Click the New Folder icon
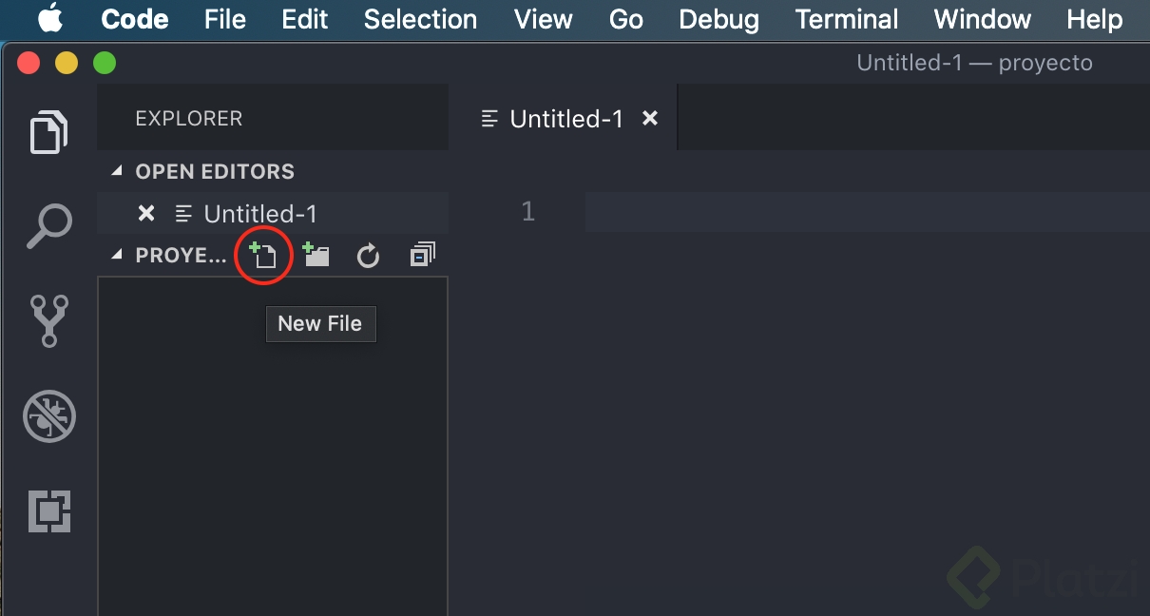Viewport: 1150px width, 616px height. coord(316,255)
